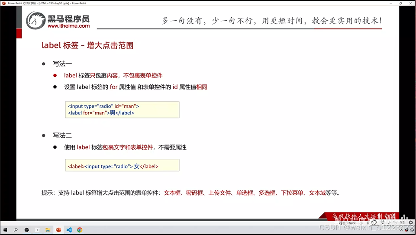Image resolution: width=416 pixels, height=235 pixels.
Task: Close the PowerPoint slideshow window
Action: (x=411, y=3)
